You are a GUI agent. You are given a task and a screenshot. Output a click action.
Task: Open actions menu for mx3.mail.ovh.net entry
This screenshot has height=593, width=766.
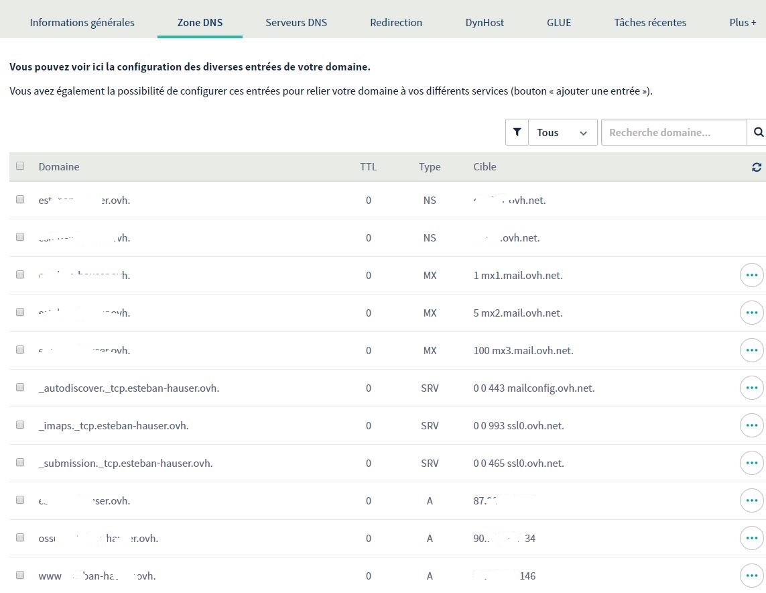[x=751, y=350]
